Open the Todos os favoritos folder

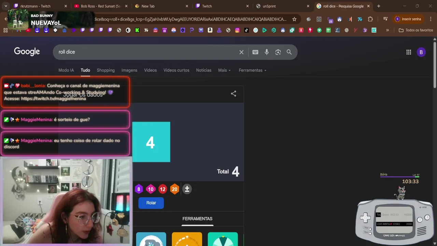(x=416, y=30)
